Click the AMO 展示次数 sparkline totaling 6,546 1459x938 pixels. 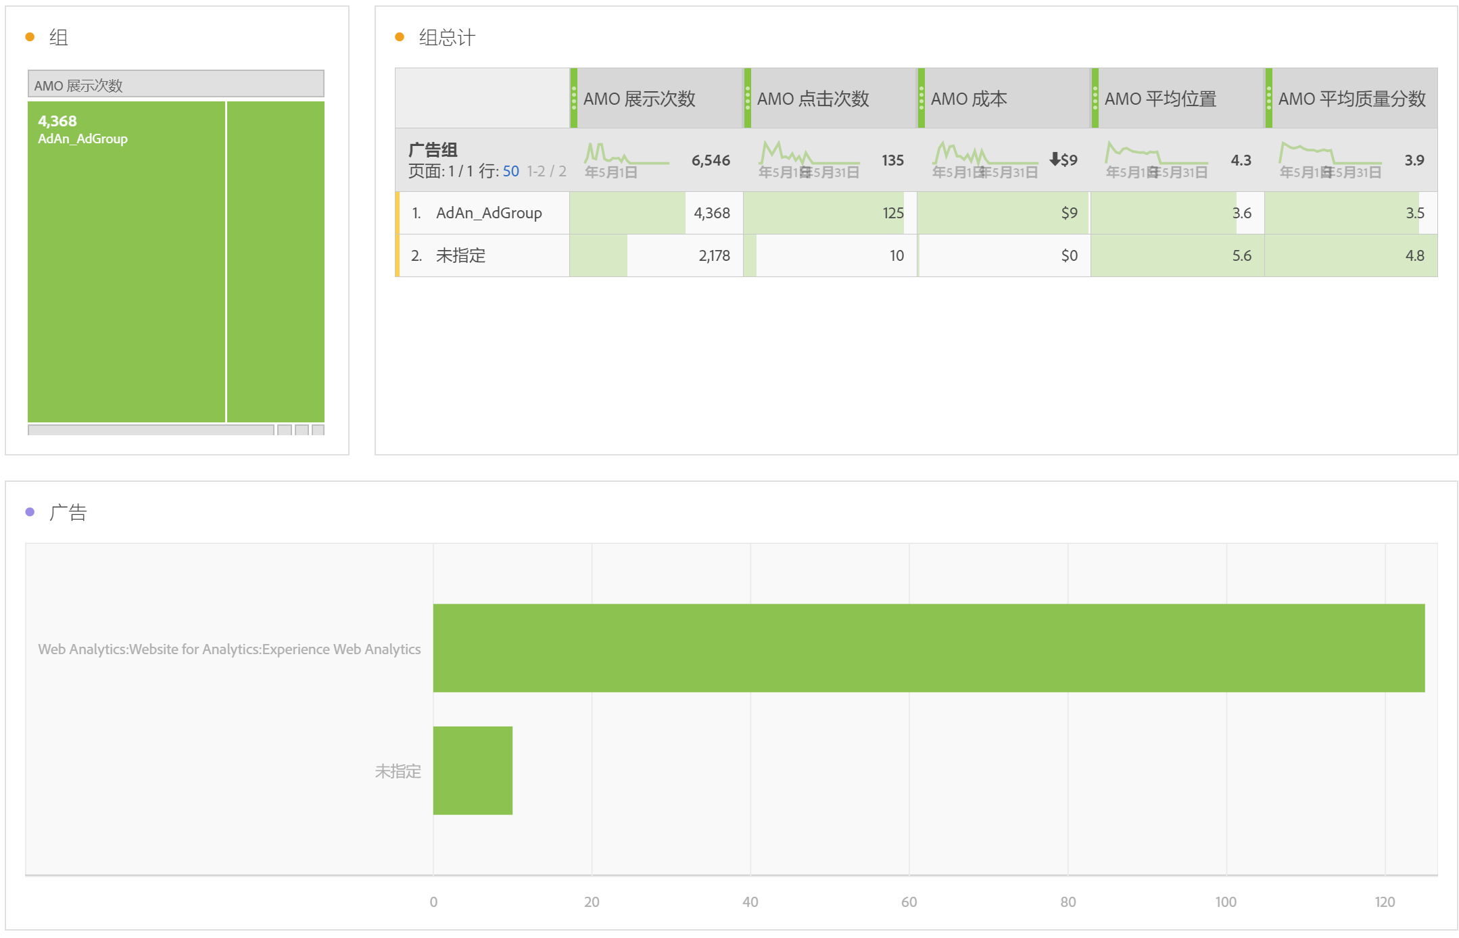click(625, 156)
